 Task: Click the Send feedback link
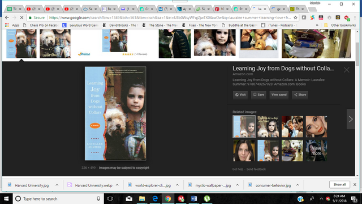point(256,169)
